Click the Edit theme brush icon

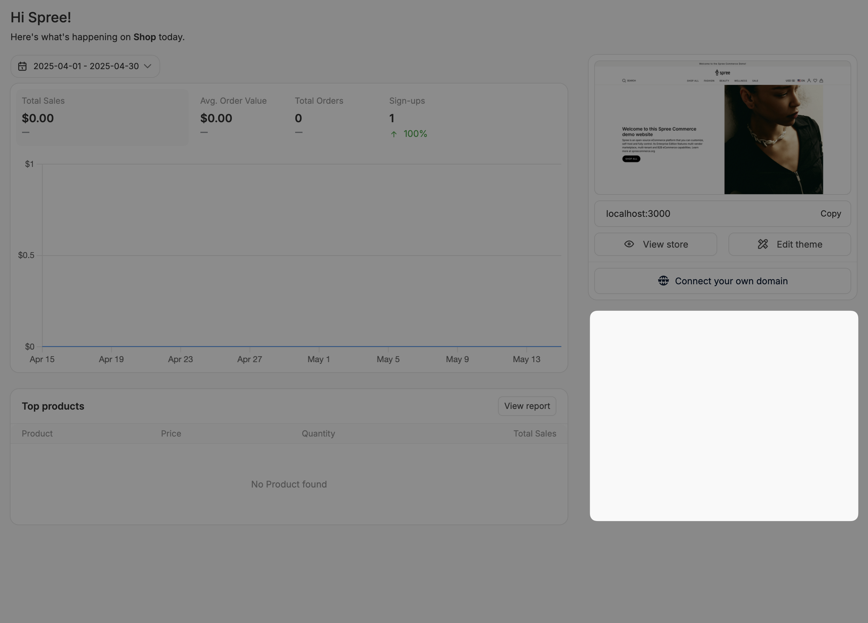tap(762, 244)
